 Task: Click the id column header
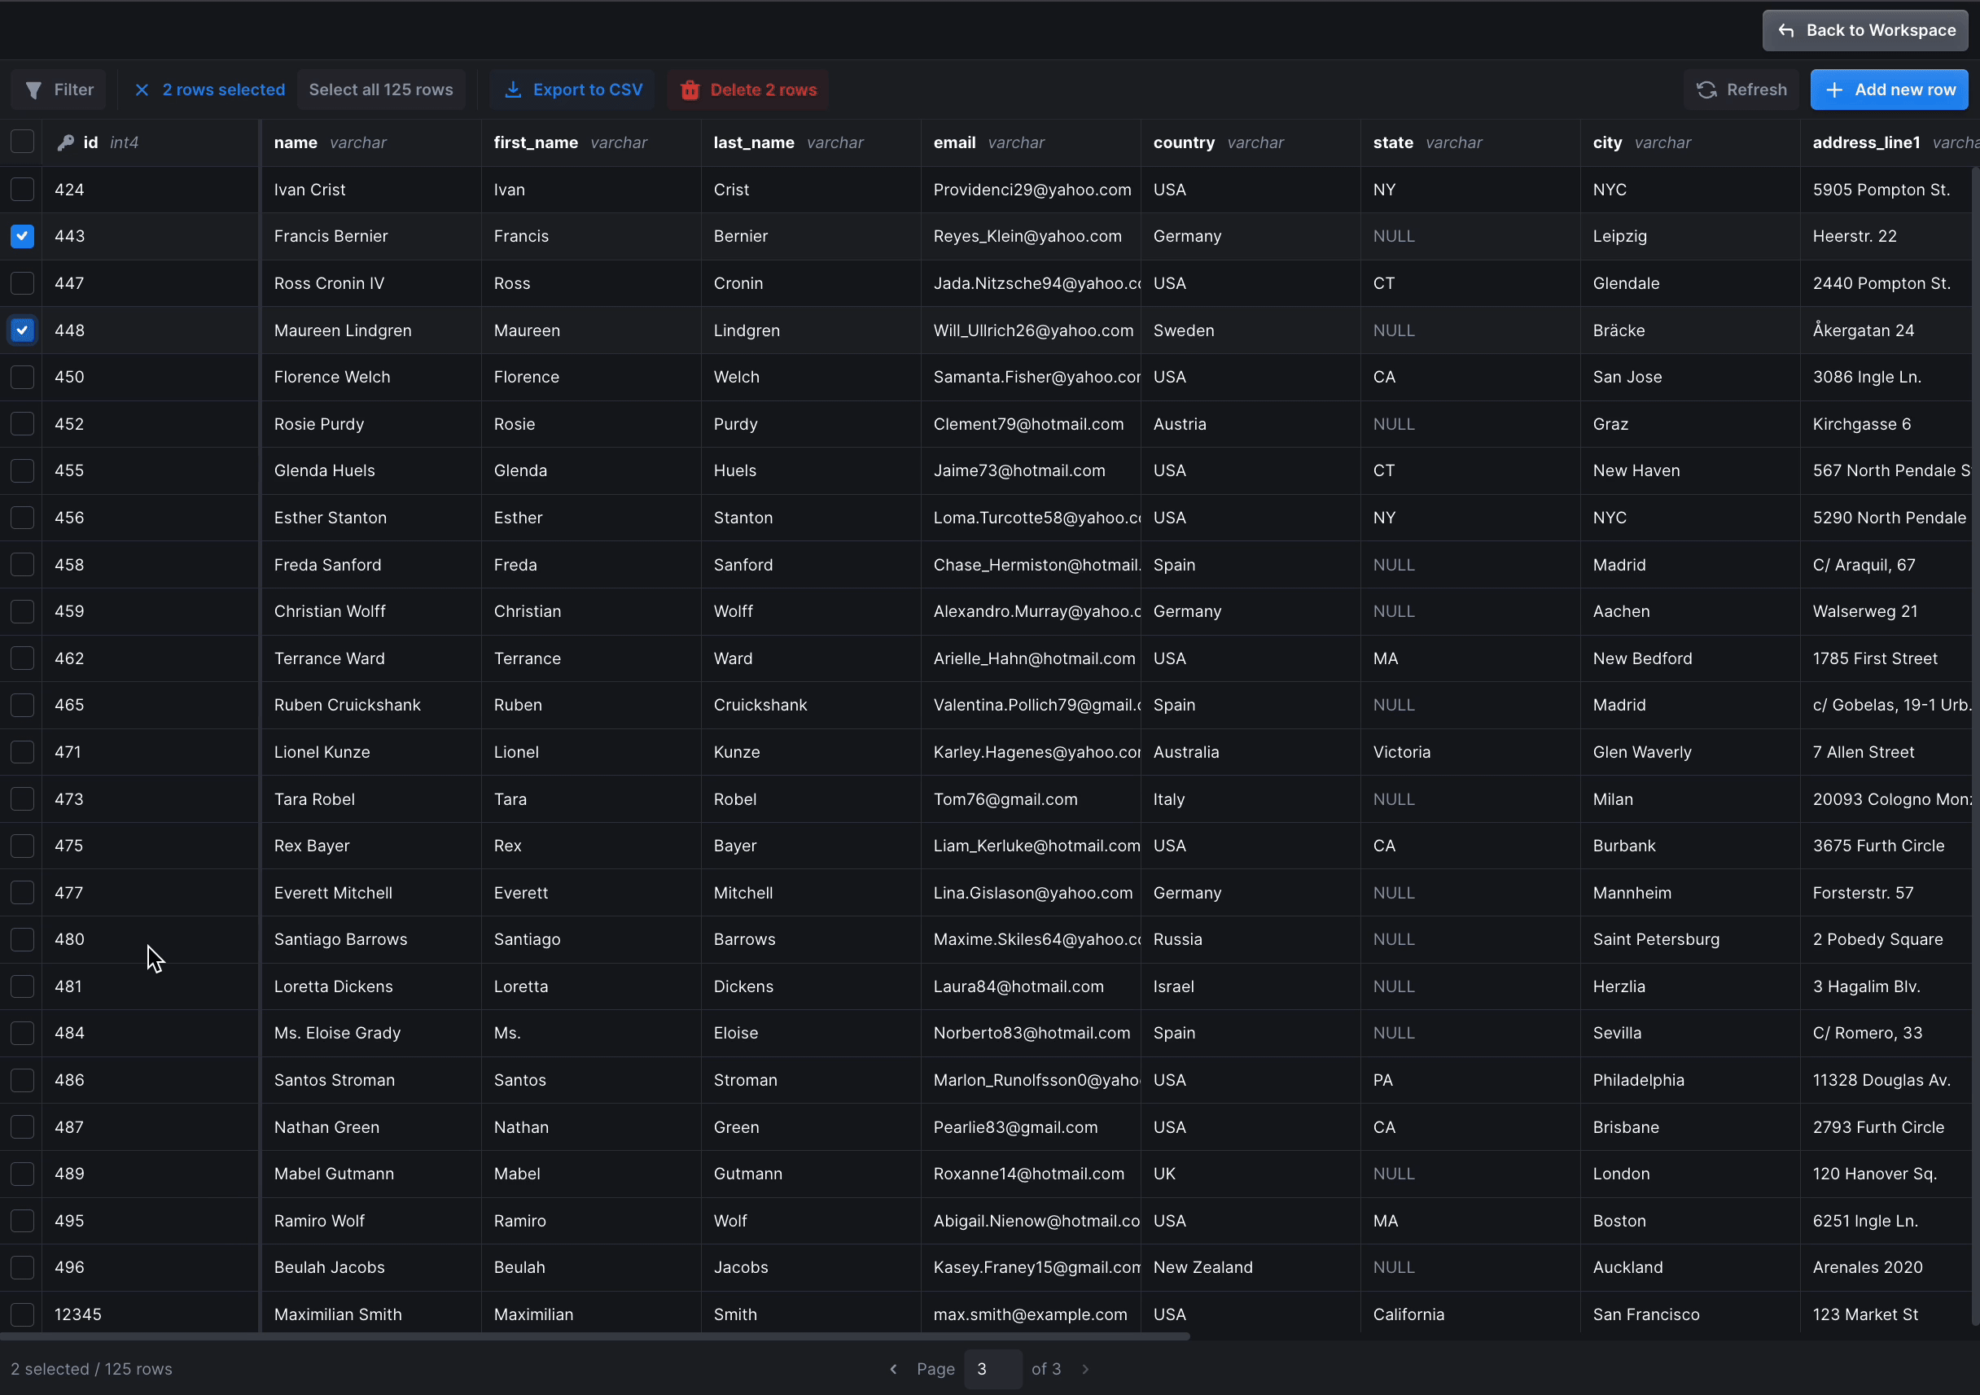coord(151,142)
